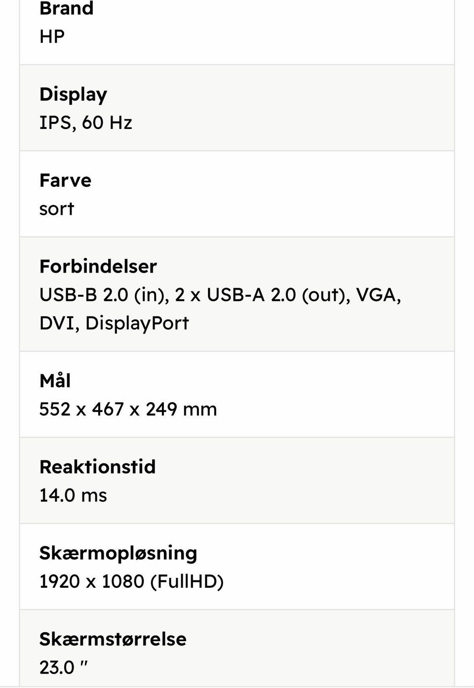Select the VGA connection word
This screenshot has height=688, width=474.
coord(377,295)
